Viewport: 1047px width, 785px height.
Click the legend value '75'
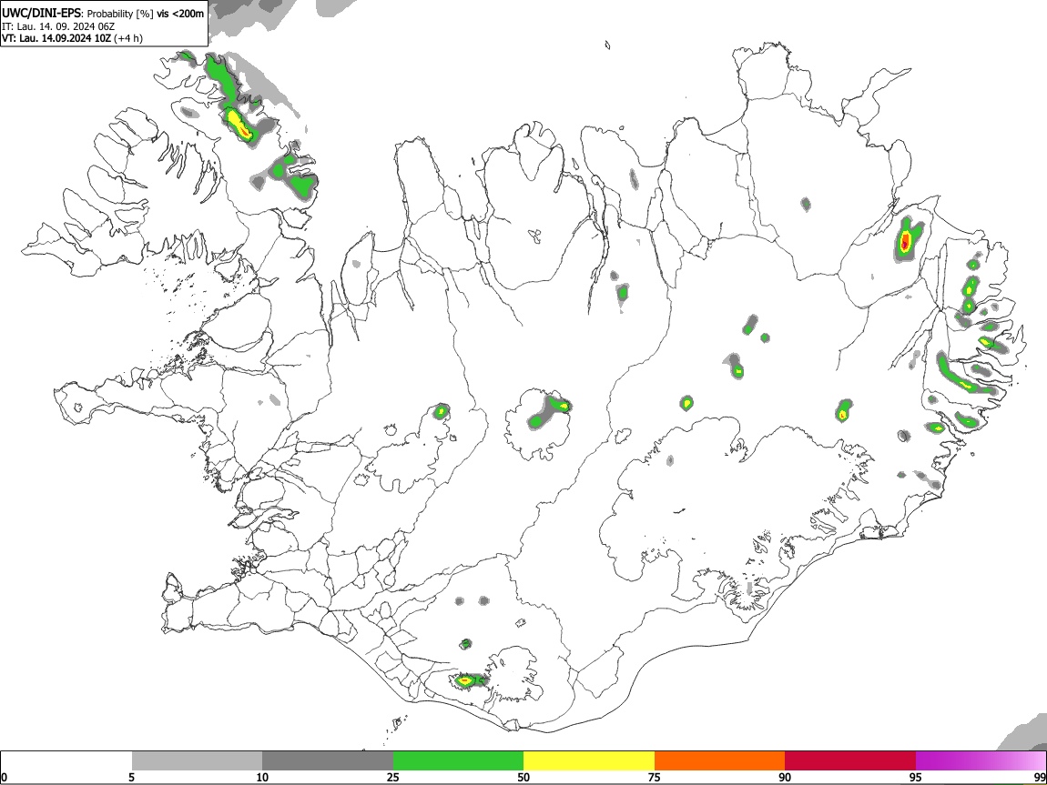(655, 777)
